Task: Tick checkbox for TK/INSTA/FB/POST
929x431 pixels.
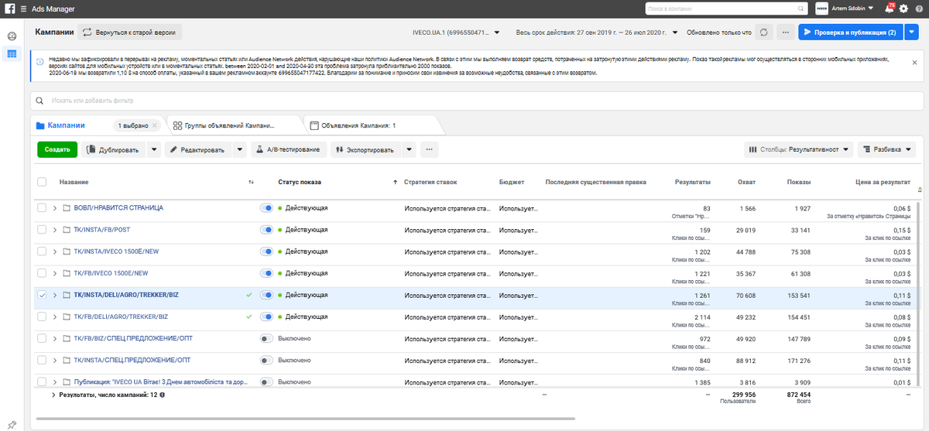Action: point(42,230)
